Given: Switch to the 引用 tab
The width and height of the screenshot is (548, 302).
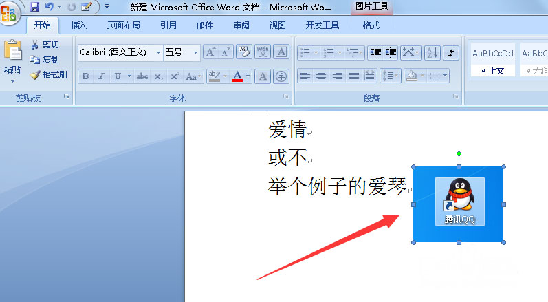Looking at the screenshot, I should tap(168, 25).
